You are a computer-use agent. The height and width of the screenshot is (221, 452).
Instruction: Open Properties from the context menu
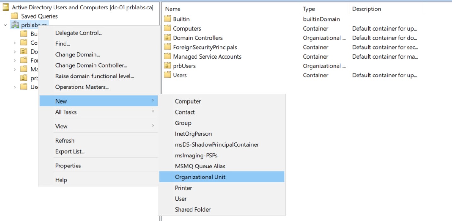(x=68, y=166)
